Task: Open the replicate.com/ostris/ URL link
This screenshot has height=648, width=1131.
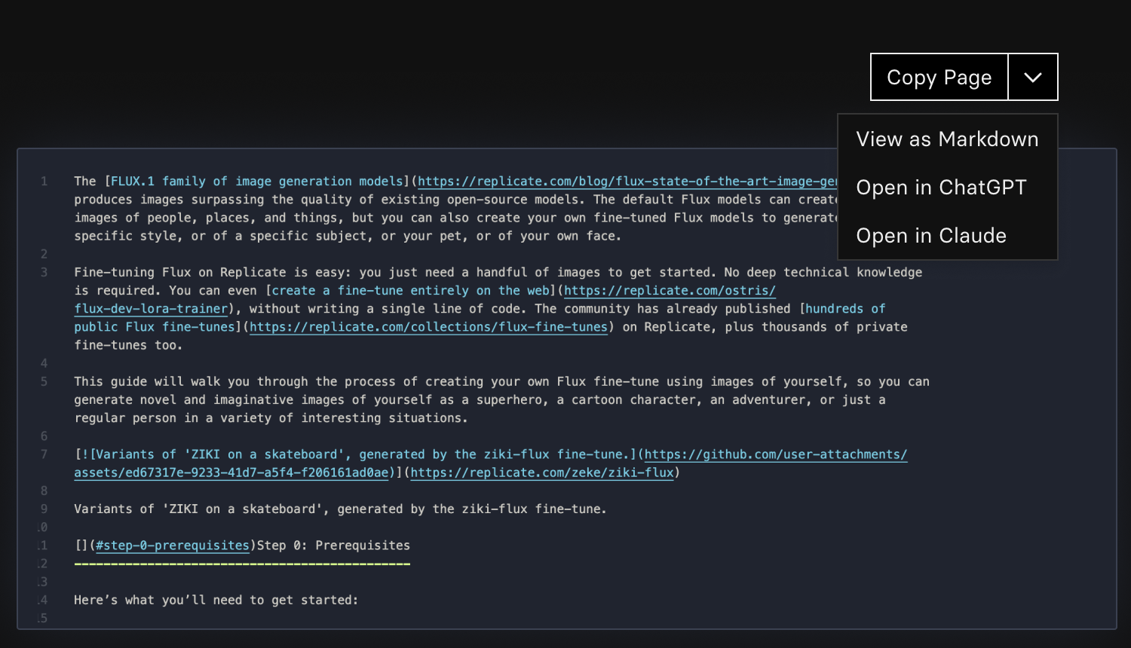Action: [670, 291]
